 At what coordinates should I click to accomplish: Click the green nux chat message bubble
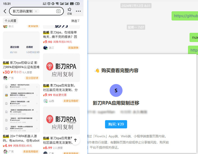194,37
